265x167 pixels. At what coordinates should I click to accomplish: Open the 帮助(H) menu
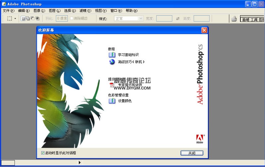point(131,11)
